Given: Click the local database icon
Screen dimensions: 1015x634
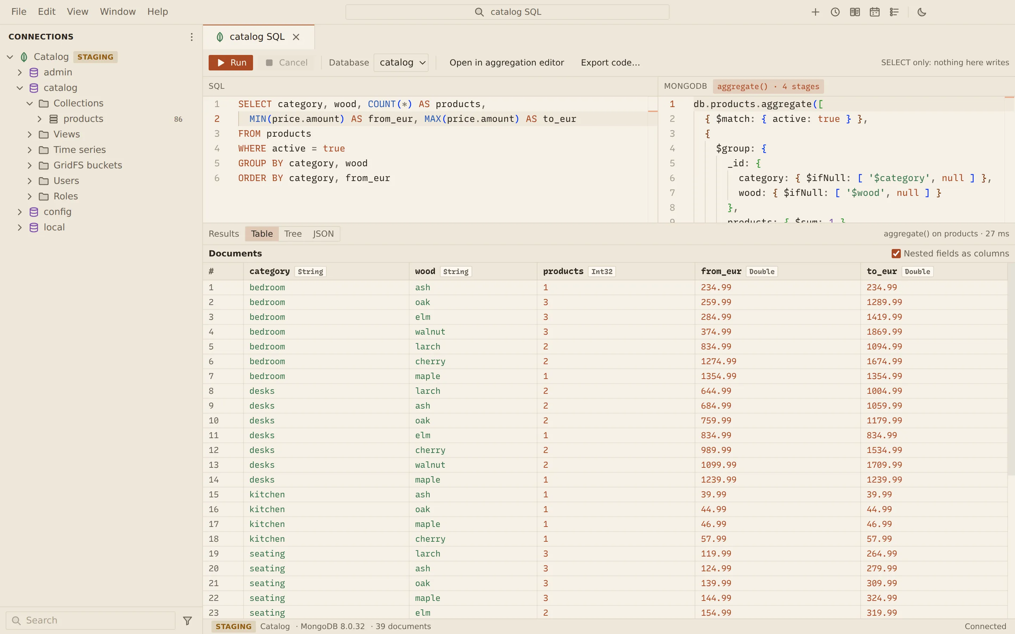Looking at the screenshot, I should (34, 227).
